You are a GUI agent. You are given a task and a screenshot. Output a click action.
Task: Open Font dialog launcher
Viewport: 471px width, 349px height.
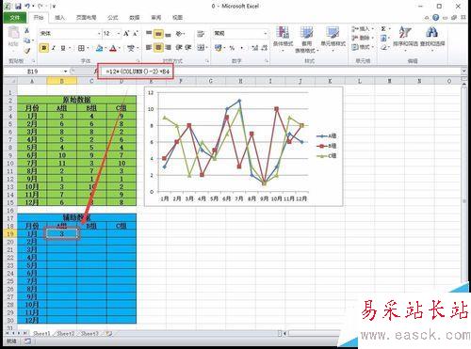138,60
